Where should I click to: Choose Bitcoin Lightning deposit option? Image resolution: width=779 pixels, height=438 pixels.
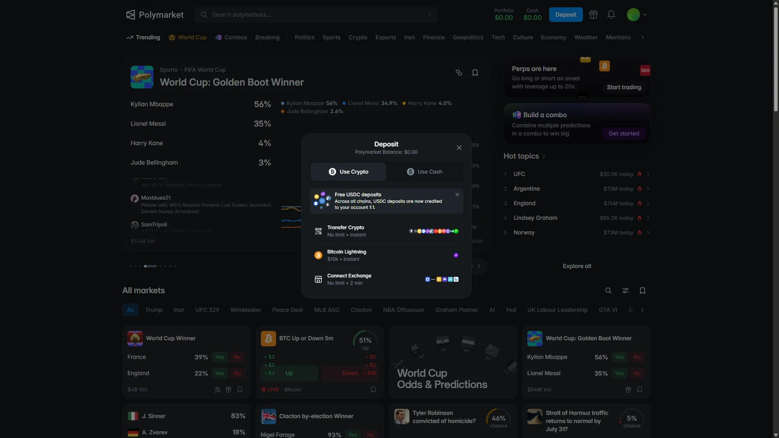click(386, 255)
